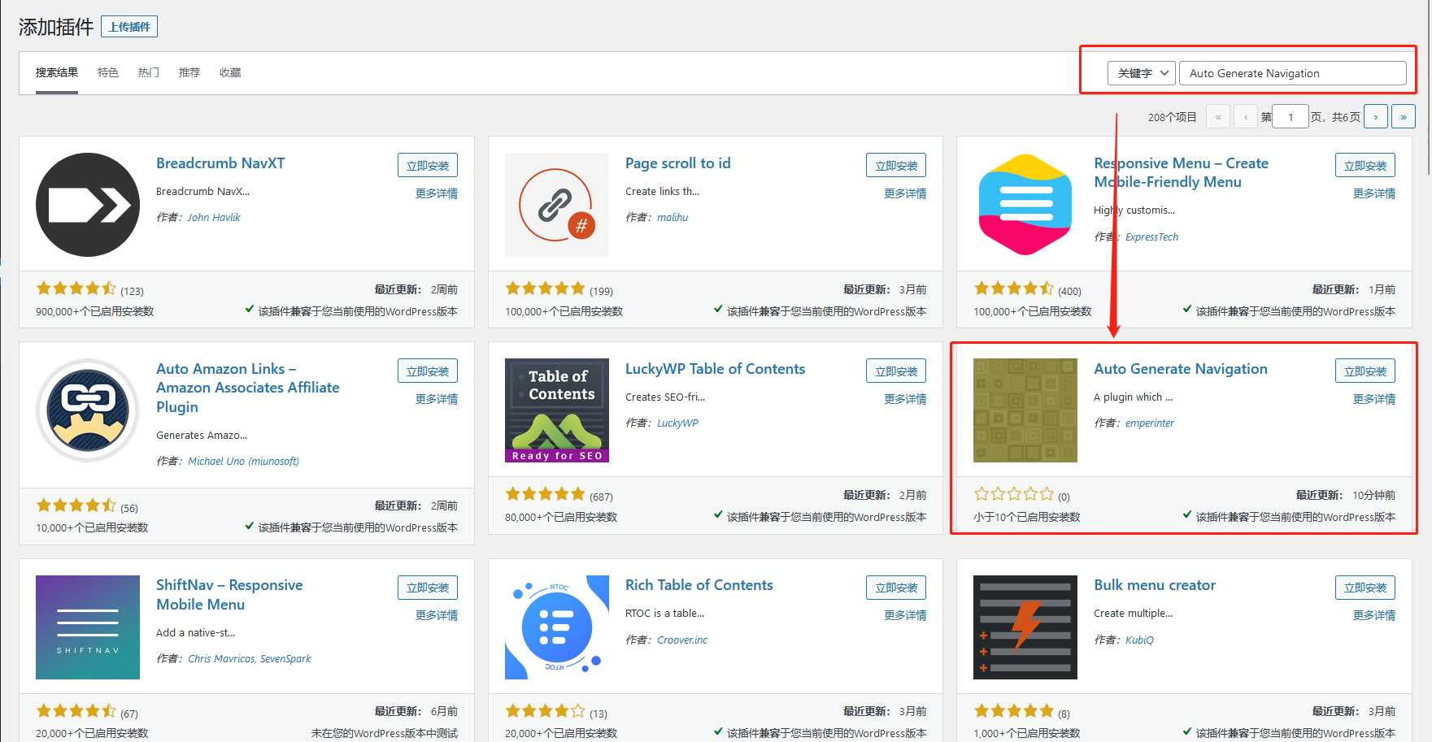The height and width of the screenshot is (742, 1432).
Task: Click author link Michael Uno (miunosoft)
Action: (x=244, y=461)
